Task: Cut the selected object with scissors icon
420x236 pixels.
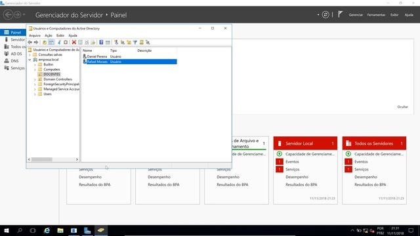Action: (60, 42)
